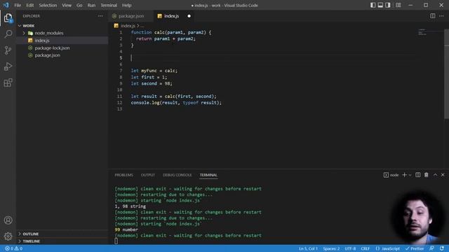
Task: Collapse the WORK folder section
Action: 62,26
